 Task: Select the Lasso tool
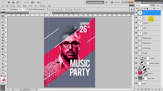coord(3,22)
